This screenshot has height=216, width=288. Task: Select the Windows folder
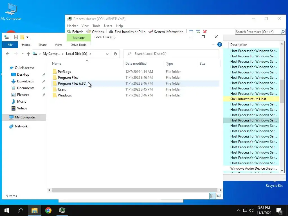(65, 95)
